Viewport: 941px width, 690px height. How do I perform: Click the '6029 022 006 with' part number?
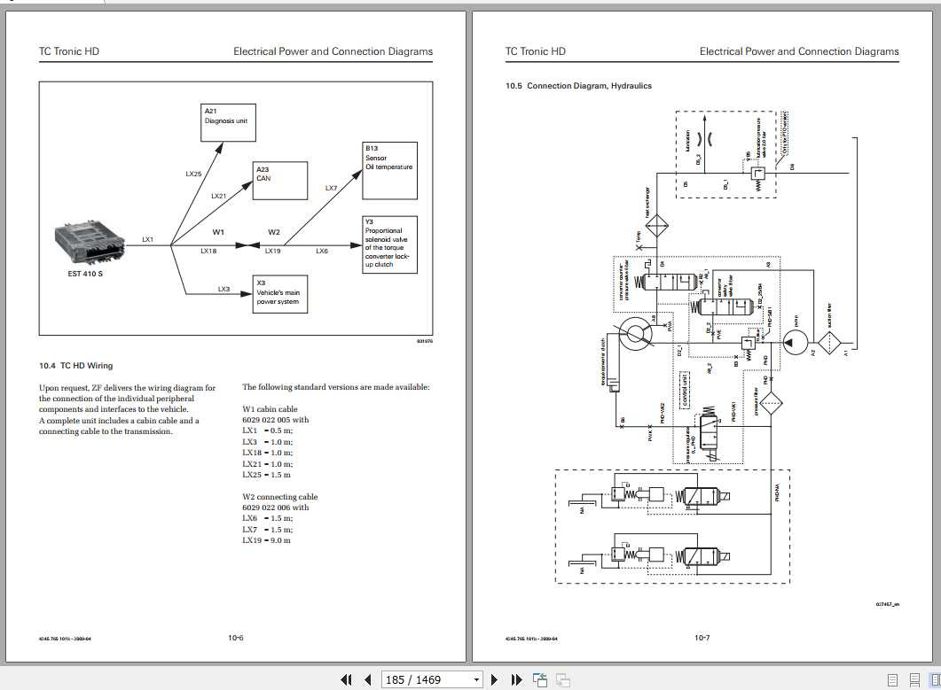click(276, 508)
